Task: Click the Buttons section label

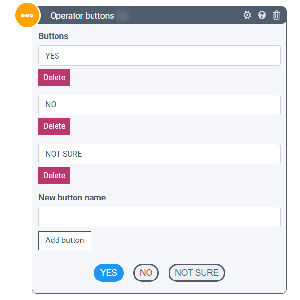Action: click(53, 36)
